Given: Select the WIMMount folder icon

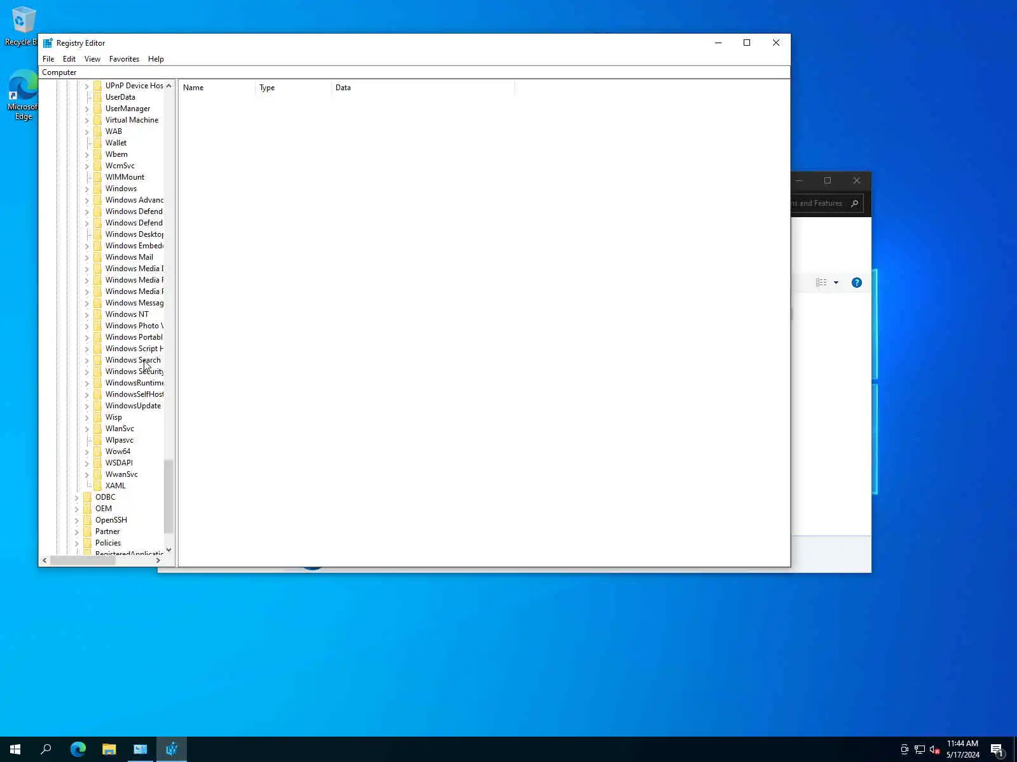Looking at the screenshot, I should (x=97, y=177).
